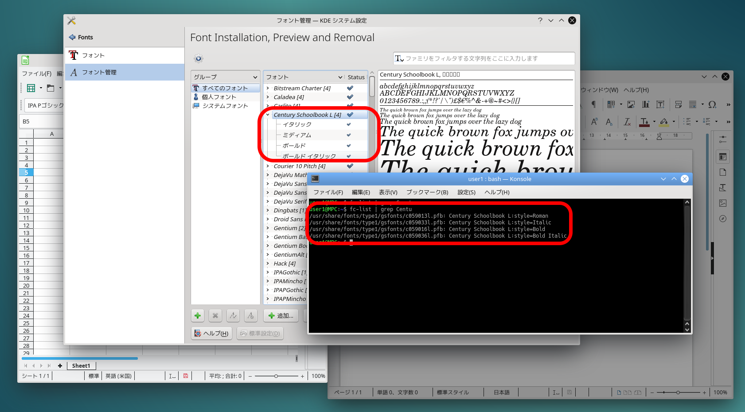Screen dimensions: 745x412
Task: Select フォント in the Fonts sidebar
Action: [93, 55]
